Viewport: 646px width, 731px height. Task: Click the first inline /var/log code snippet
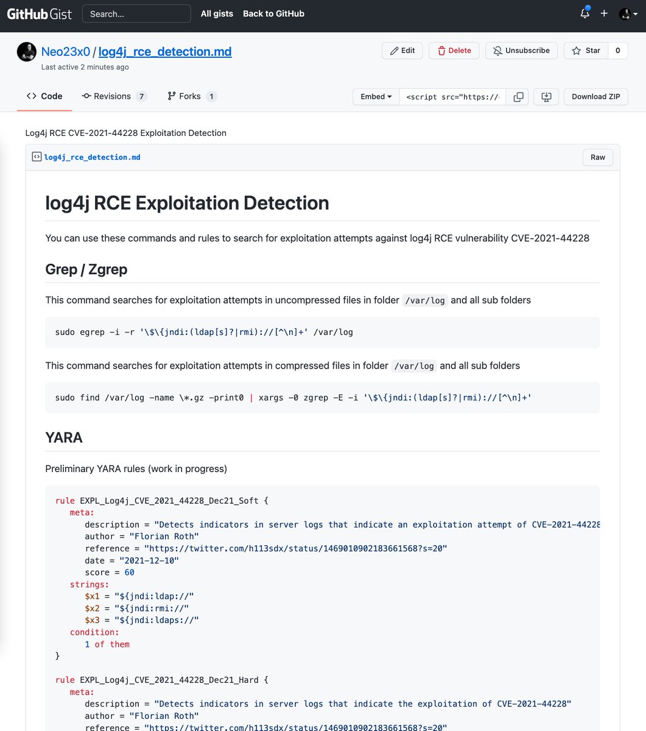coord(425,300)
